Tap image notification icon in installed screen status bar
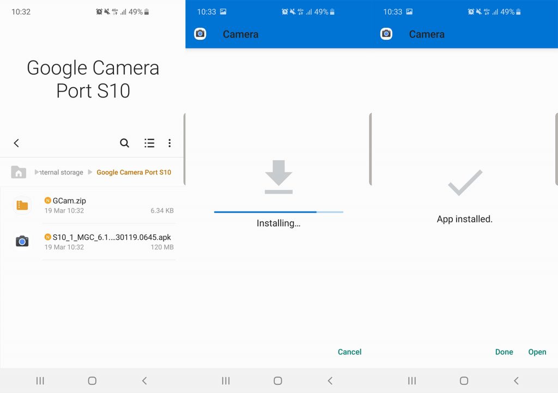 (x=409, y=11)
